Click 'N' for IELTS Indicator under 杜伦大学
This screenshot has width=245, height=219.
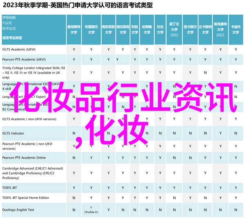(x=160, y=133)
